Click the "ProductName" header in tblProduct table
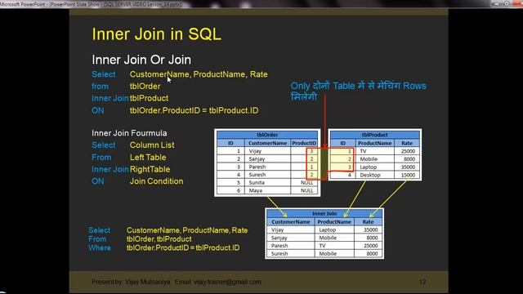Viewport: 523px width, 294px height. click(x=374, y=143)
